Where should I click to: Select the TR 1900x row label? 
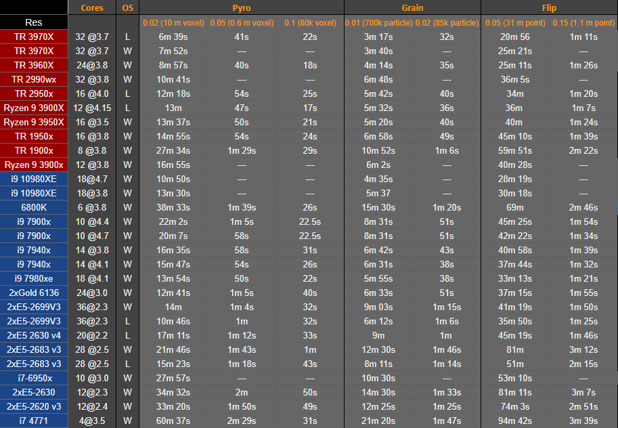[34, 150]
